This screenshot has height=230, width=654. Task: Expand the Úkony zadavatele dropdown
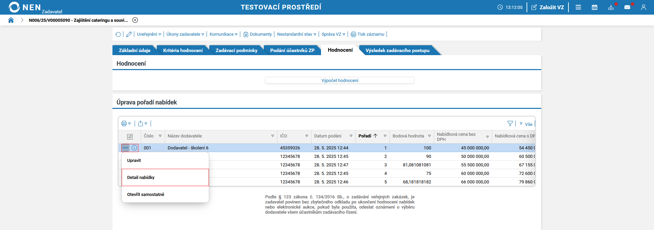click(x=185, y=34)
